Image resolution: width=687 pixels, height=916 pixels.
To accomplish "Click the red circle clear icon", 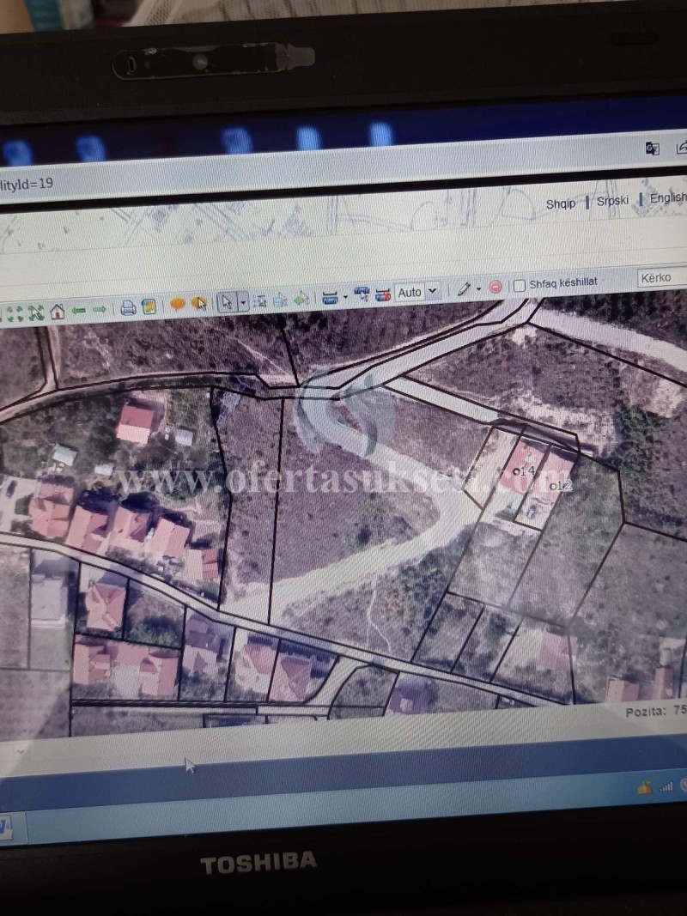I will (x=495, y=287).
